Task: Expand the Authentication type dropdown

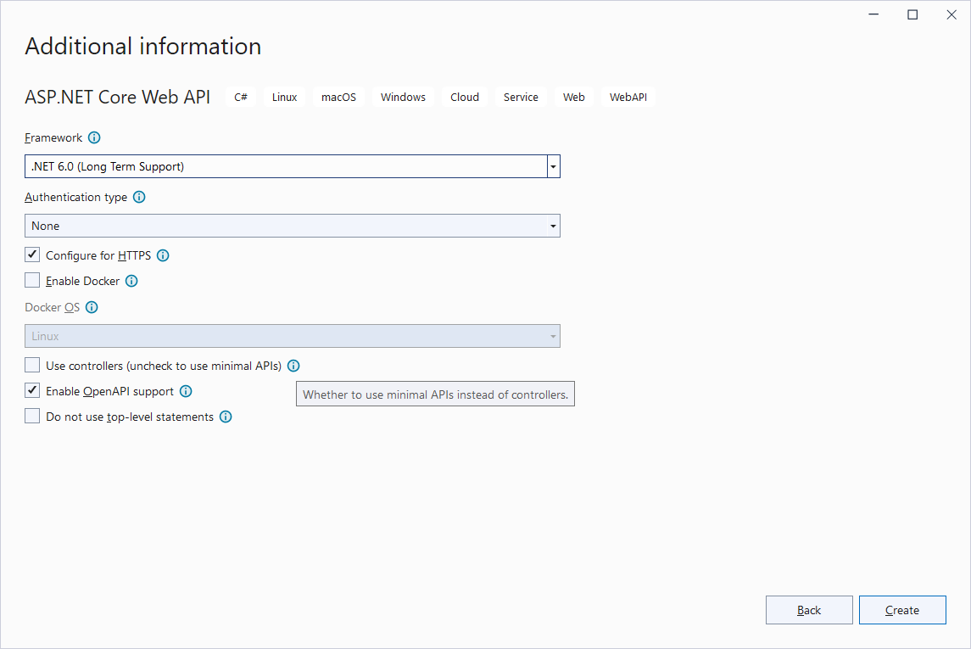Action: (552, 225)
